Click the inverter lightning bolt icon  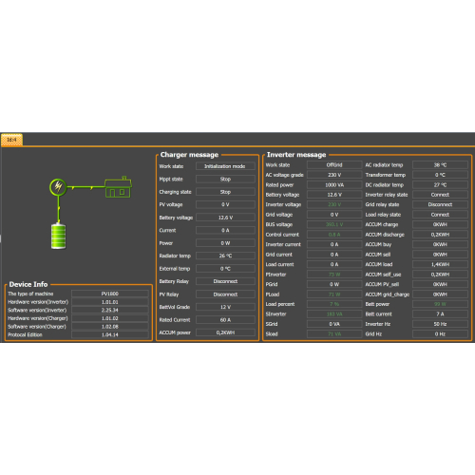58,187
